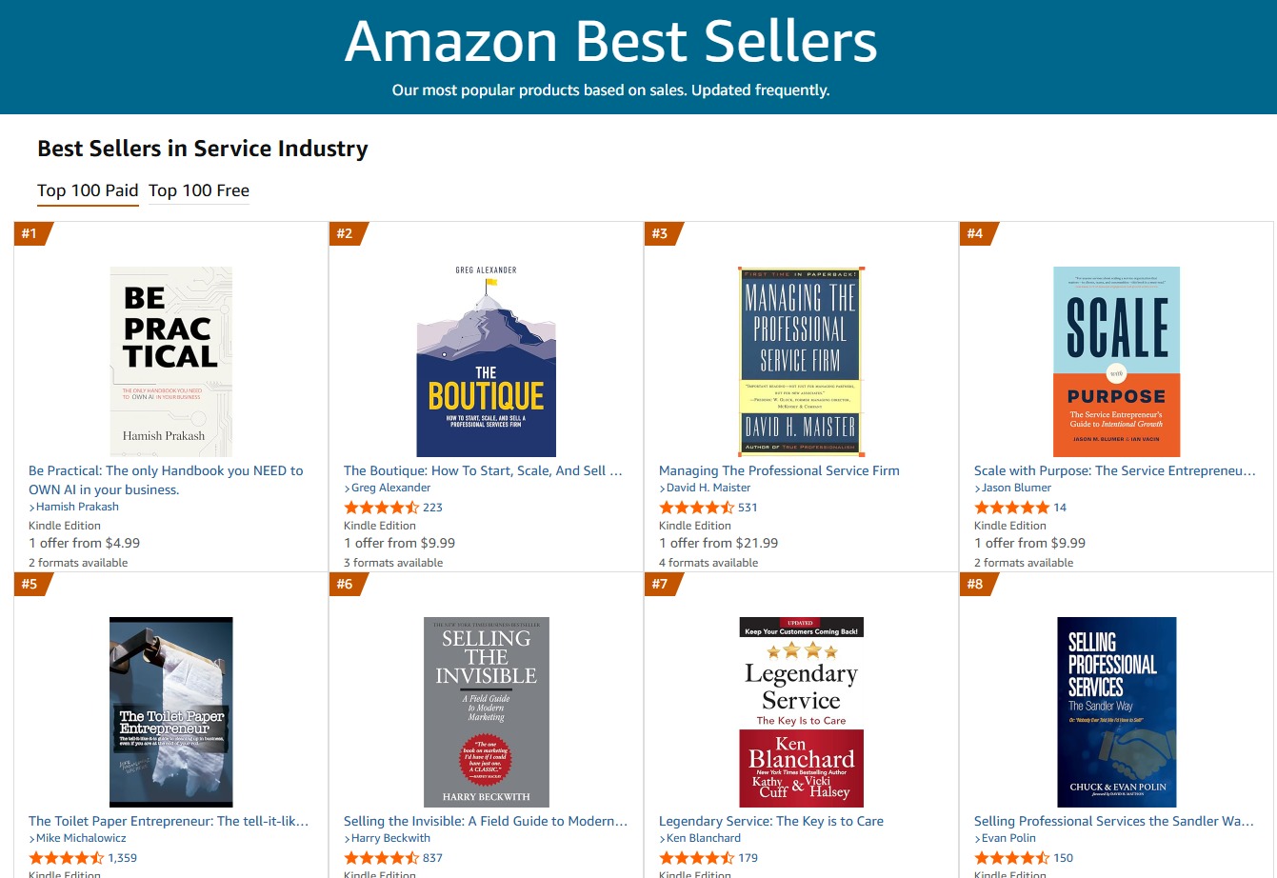
Task: Click the star rating for The Boutique
Action: [x=381, y=507]
